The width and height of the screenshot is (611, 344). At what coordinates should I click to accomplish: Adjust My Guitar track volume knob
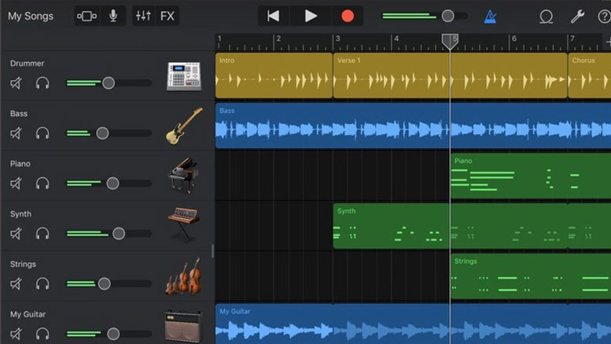113,334
